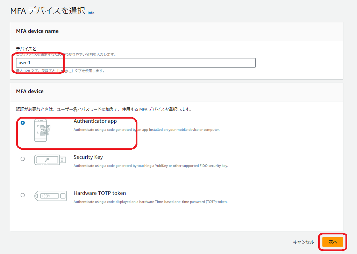Select the Hardware TOTP token radio button

(x=22, y=195)
